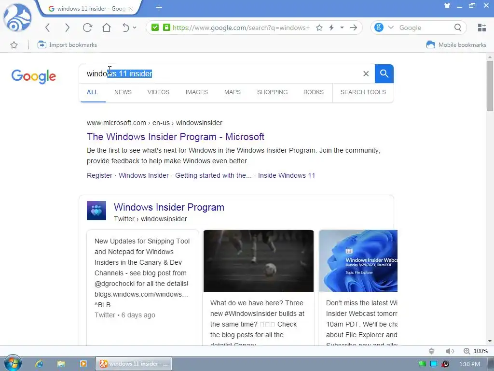Switch to the IMAGES tab

click(197, 92)
